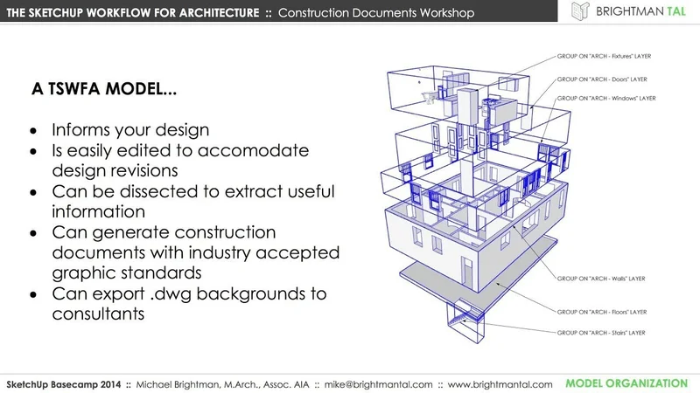The height and width of the screenshot is (393, 700).
Task: Select the header 'THE SKETCHUP WORKFLOW FOR ARCHITECTURE'
Action: (133, 13)
